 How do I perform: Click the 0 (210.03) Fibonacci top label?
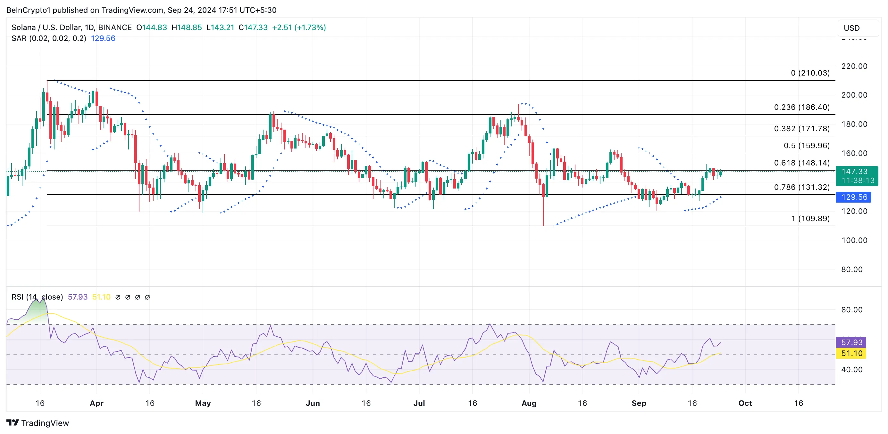tap(810, 73)
